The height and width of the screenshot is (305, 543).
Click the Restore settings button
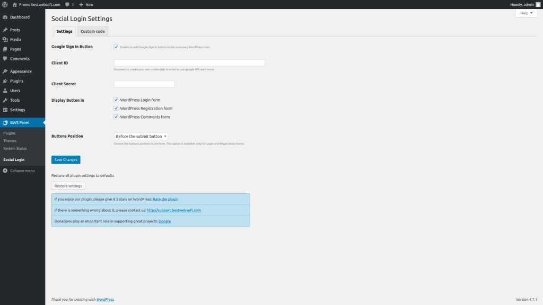tap(68, 186)
